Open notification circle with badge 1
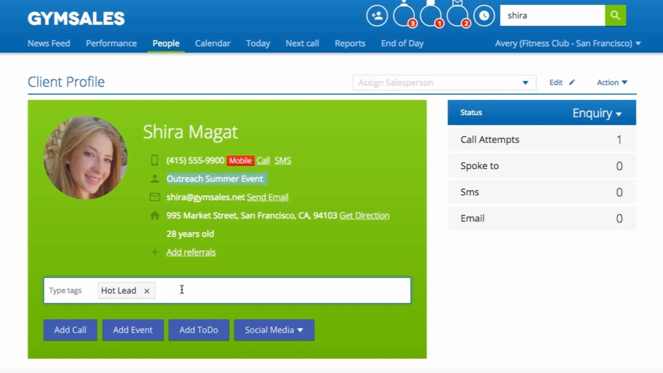The image size is (663, 373). coord(431,16)
